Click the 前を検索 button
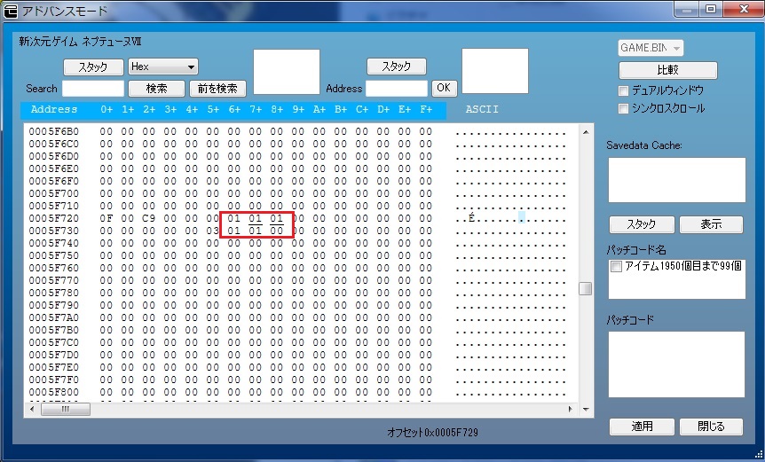 pos(217,89)
